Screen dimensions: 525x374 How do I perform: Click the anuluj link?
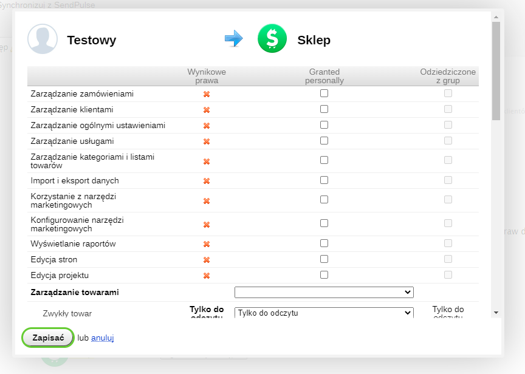click(x=103, y=338)
